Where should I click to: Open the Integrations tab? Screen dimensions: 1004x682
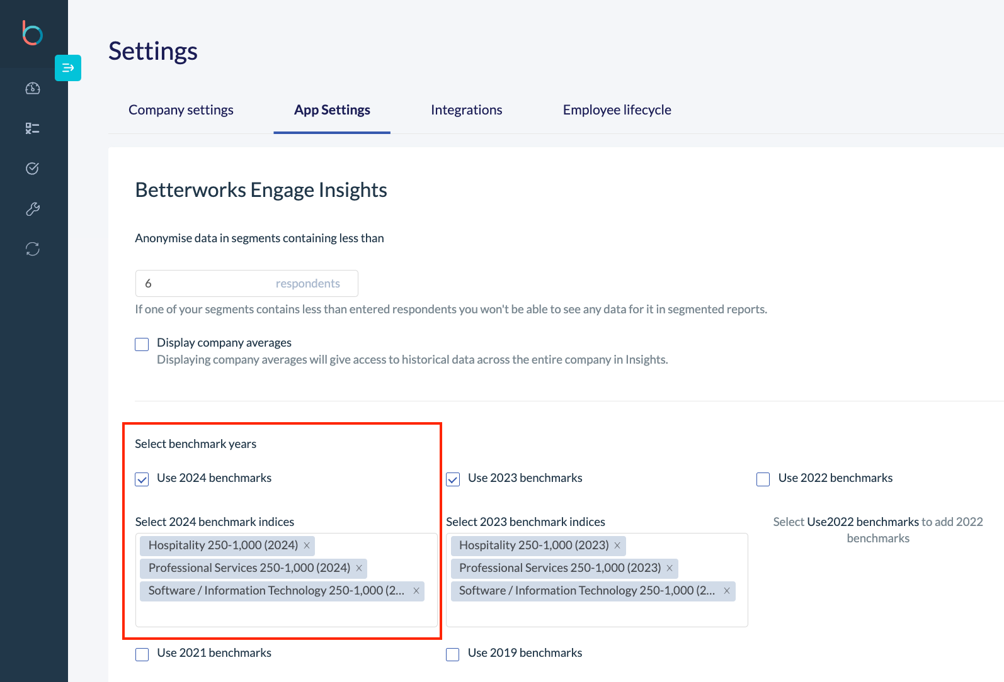click(467, 110)
